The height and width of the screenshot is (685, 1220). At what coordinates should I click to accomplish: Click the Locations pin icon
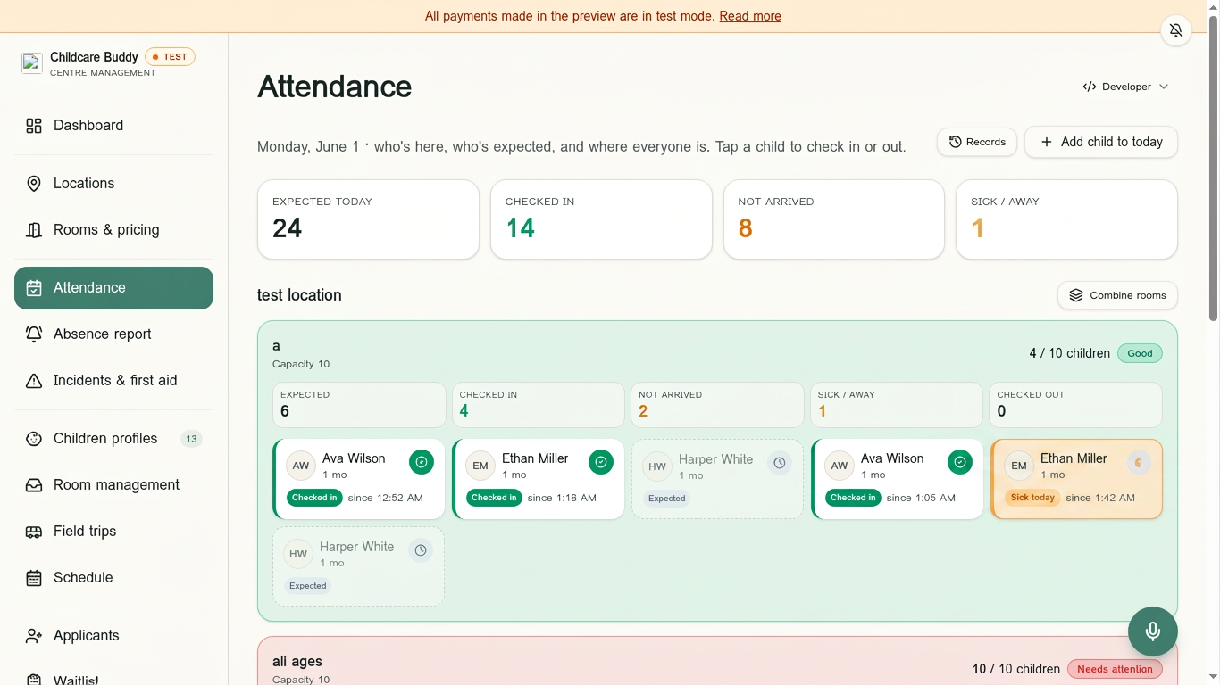click(x=34, y=184)
